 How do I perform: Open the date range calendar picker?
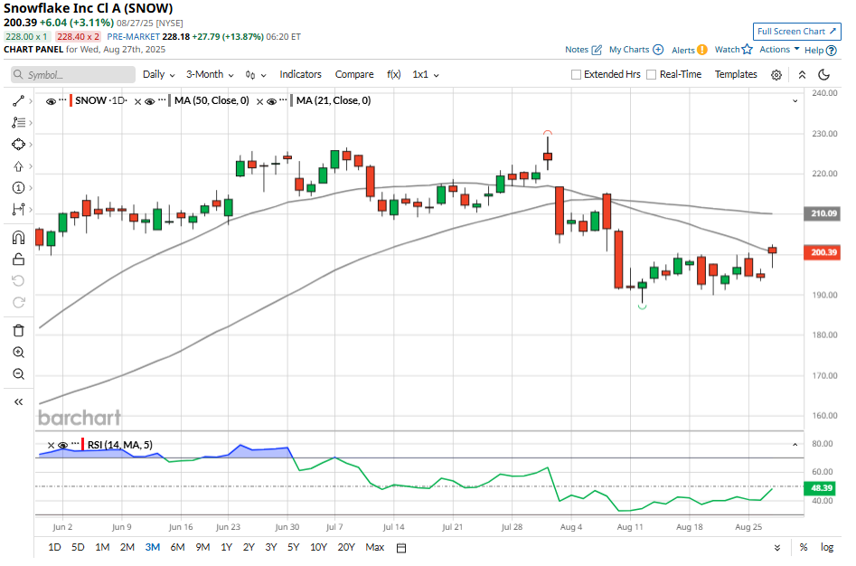401,548
